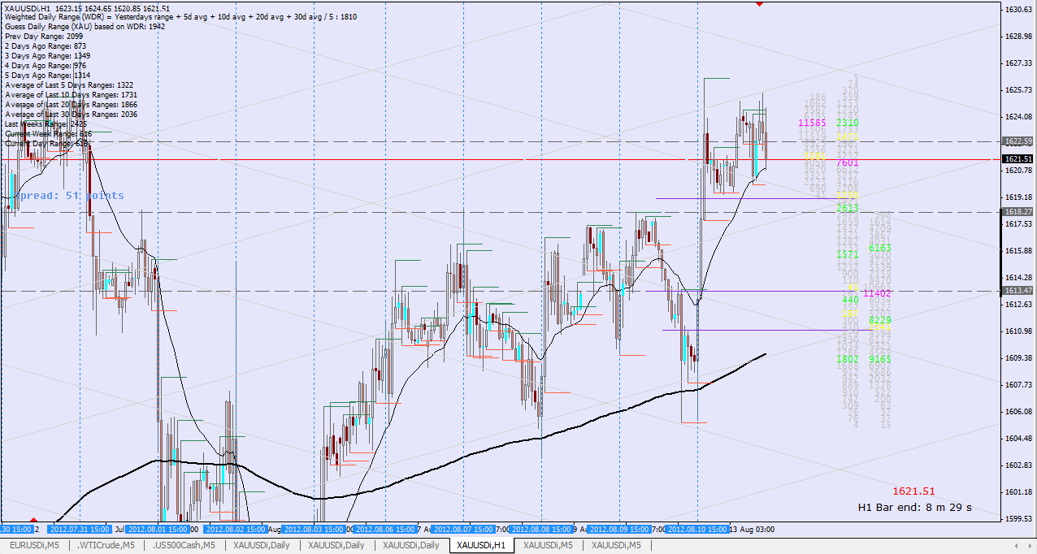This screenshot has width=1037, height=554.
Task: Click 'Average of Last 30 Days Ranges: 2036'
Action: (71, 115)
